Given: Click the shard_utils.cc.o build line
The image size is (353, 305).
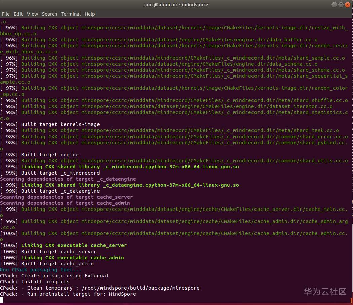Looking at the screenshot, I should (x=174, y=161).
